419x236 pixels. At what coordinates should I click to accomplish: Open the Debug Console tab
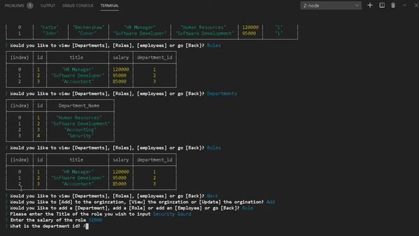point(78,5)
